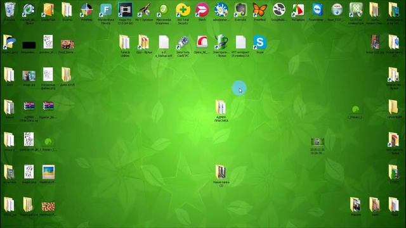The width and height of the screenshot is (406, 228).
Task: Open the Recycle Bin desktop icon
Action: (x=10, y=10)
